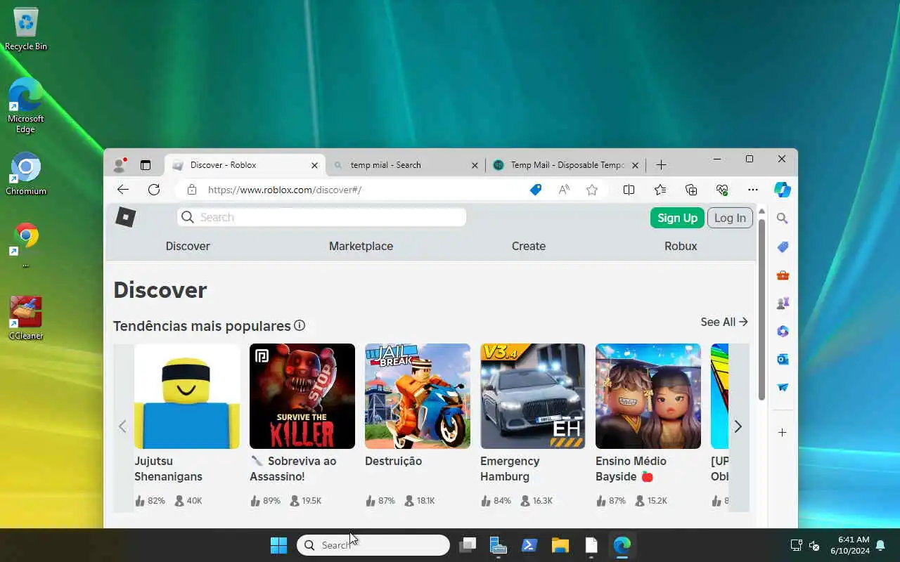The image size is (900, 562).
Task: Open Edge Settings and more menu
Action: click(x=753, y=190)
